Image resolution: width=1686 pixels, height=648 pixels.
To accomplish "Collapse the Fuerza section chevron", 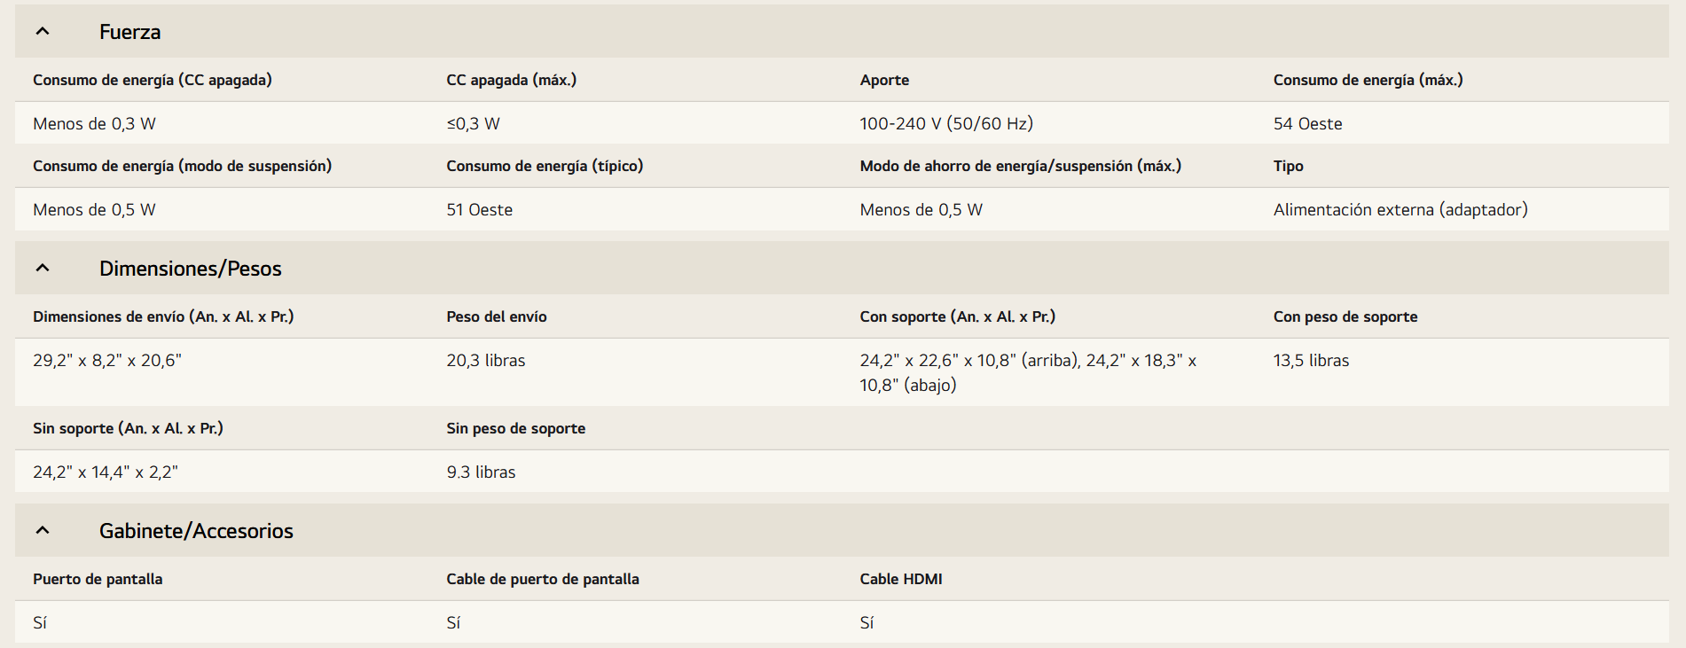I will tap(43, 31).
